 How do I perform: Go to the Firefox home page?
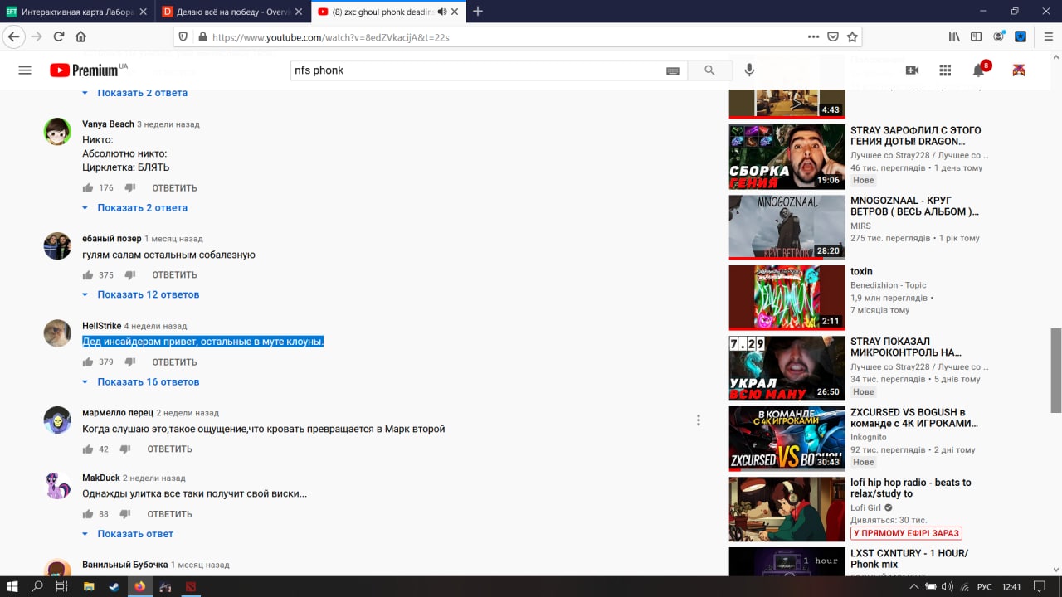[x=80, y=36]
